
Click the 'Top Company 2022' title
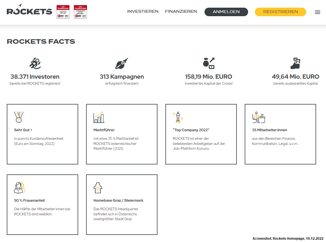click(191, 130)
